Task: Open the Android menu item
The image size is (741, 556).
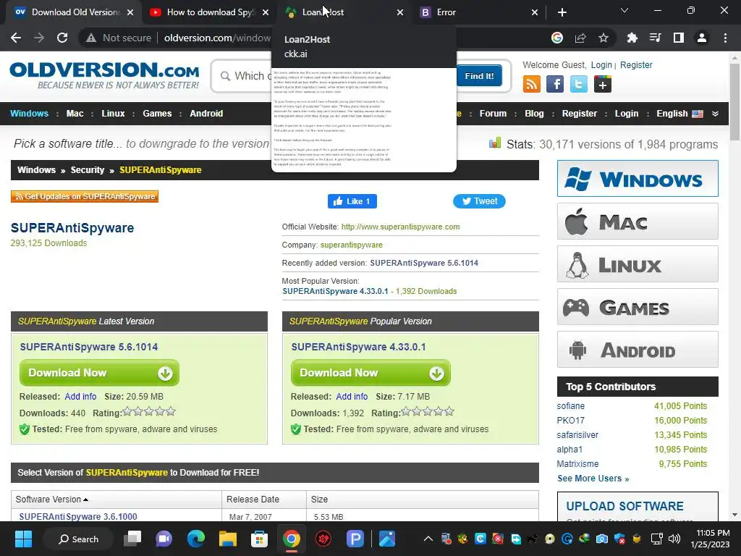Action: (x=206, y=114)
